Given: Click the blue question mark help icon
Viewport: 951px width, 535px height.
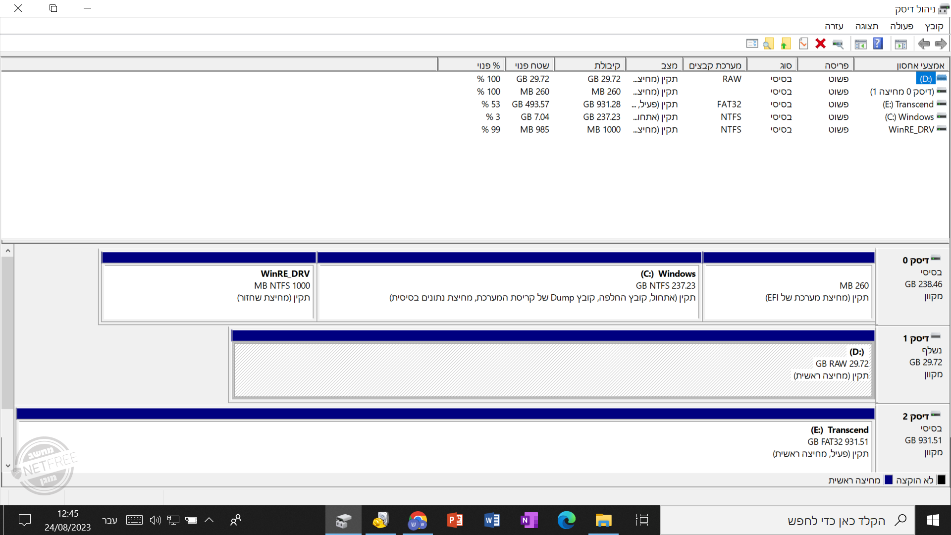Looking at the screenshot, I should [x=878, y=44].
